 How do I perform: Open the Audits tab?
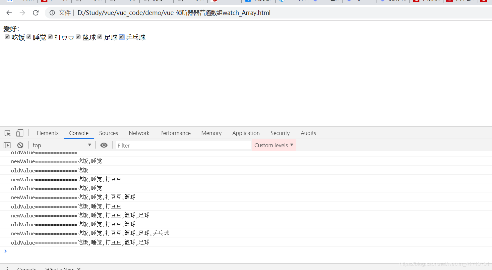(308, 133)
